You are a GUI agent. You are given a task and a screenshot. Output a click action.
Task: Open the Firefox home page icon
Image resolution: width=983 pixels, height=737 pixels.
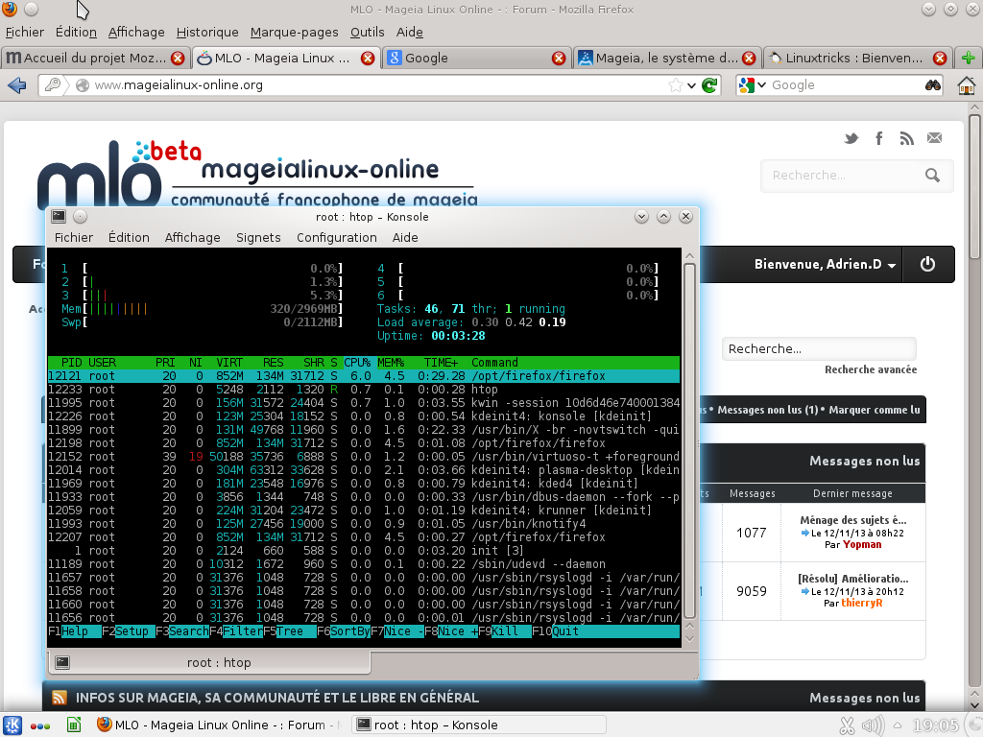pyautogui.click(x=966, y=85)
